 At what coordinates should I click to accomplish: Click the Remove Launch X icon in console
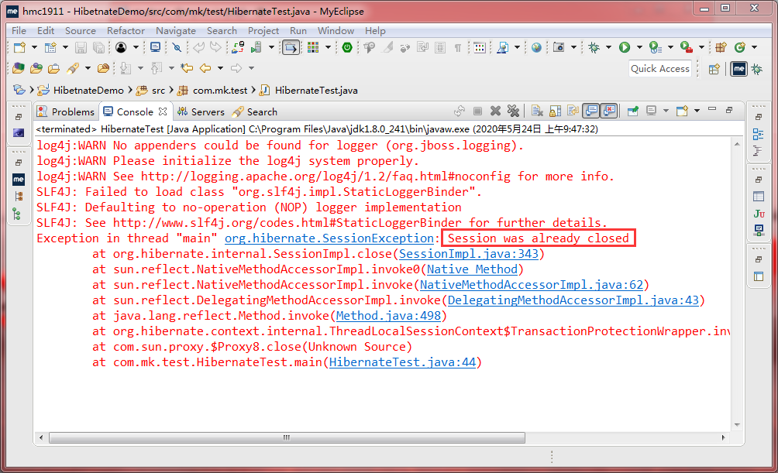tap(495, 111)
